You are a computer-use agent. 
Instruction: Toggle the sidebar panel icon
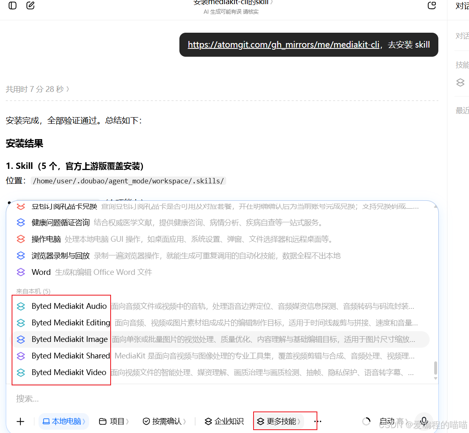tap(12, 5)
